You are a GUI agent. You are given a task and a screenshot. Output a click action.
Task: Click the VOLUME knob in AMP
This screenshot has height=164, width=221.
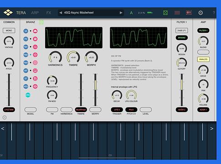[203, 99]
